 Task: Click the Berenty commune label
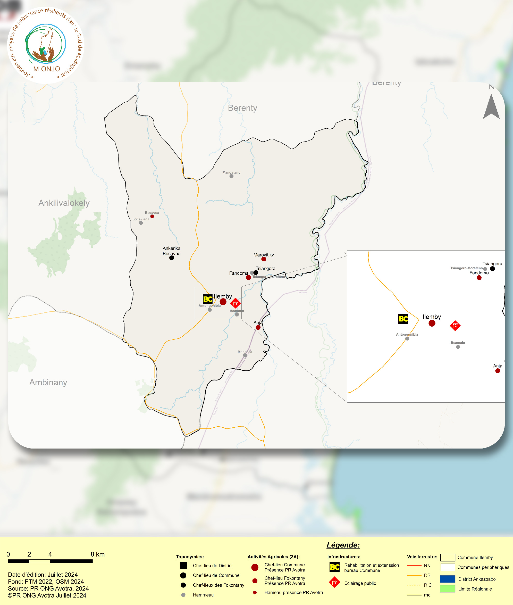click(x=242, y=108)
